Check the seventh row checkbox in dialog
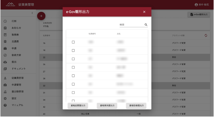214x117 pixels. (x=73, y=93)
